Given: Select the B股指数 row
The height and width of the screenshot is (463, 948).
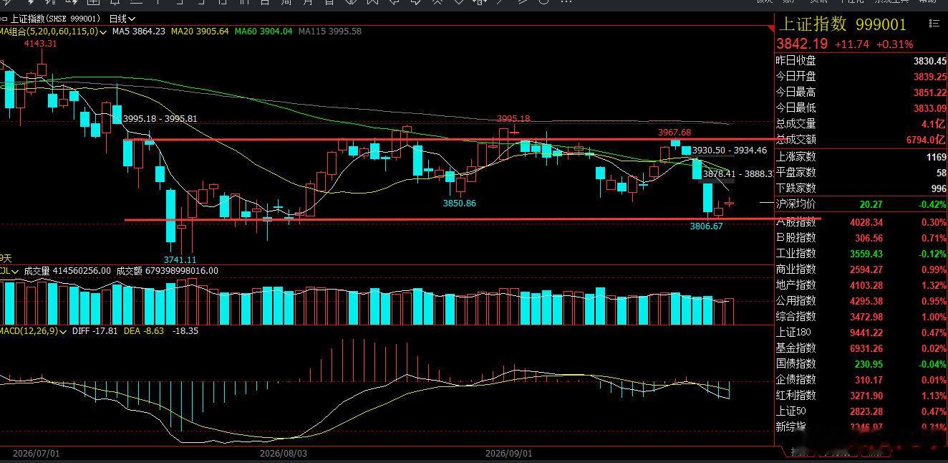Looking at the screenshot, I should tap(861, 238).
